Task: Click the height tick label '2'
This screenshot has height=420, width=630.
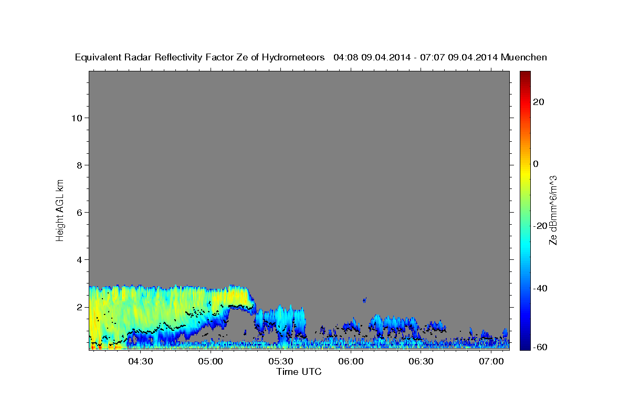Action: tap(80, 307)
